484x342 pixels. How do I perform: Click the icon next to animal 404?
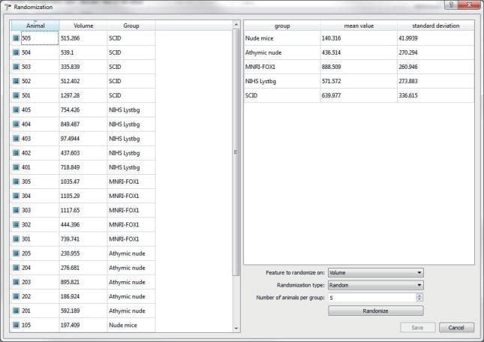coord(16,124)
